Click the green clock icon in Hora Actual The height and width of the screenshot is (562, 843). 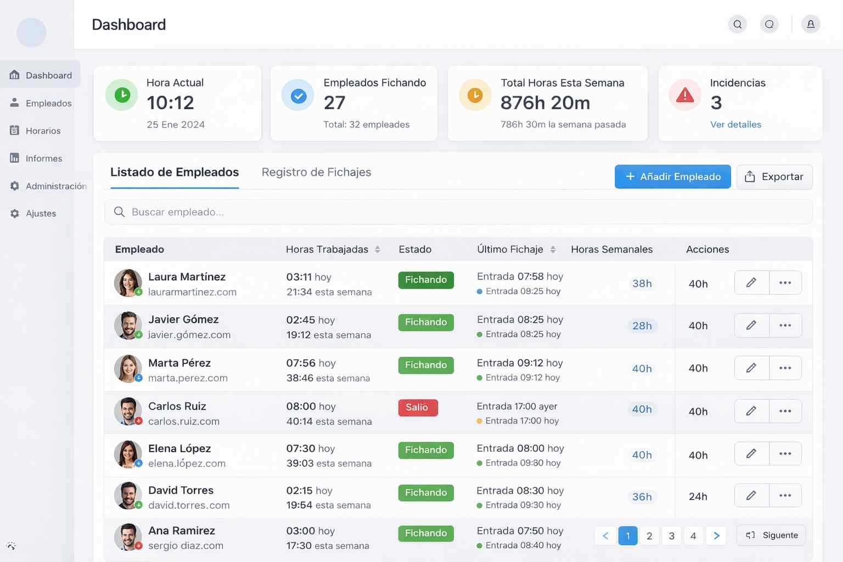coord(122,95)
